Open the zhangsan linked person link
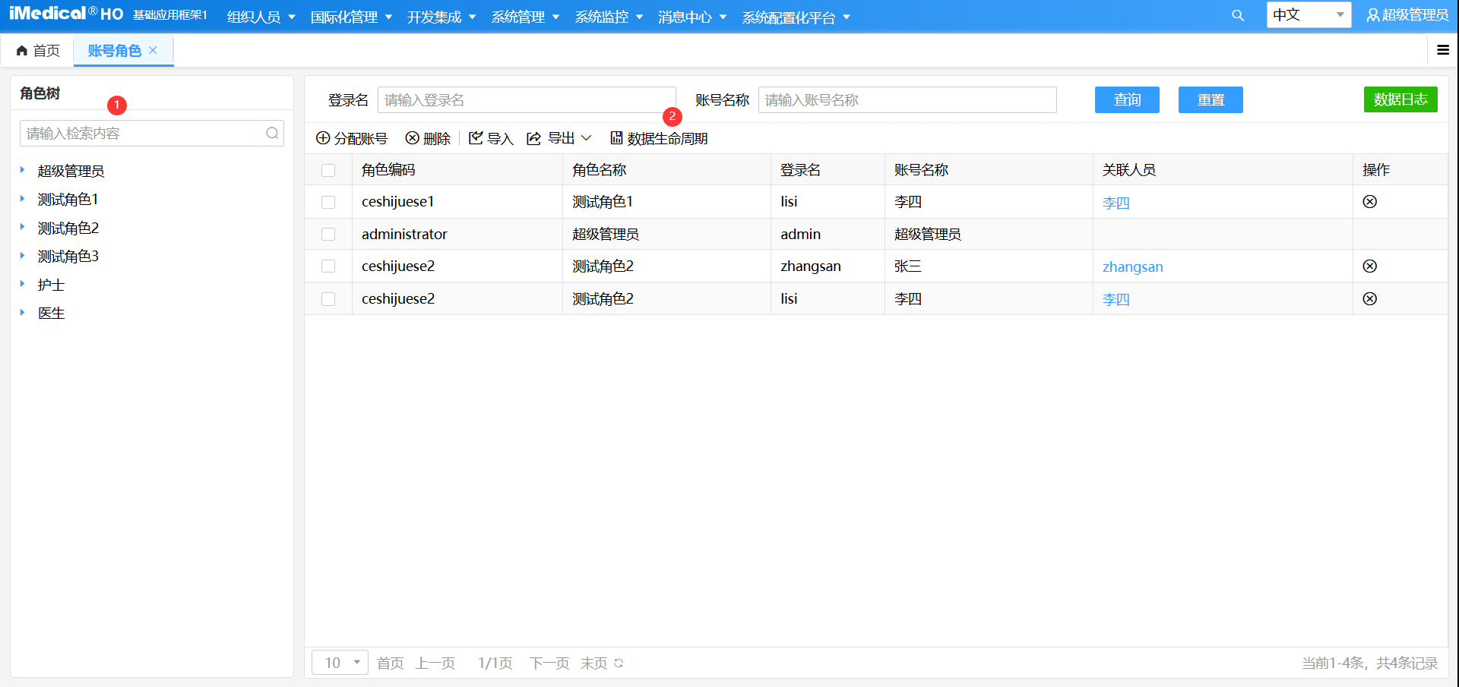Image resolution: width=1459 pixels, height=687 pixels. point(1132,266)
